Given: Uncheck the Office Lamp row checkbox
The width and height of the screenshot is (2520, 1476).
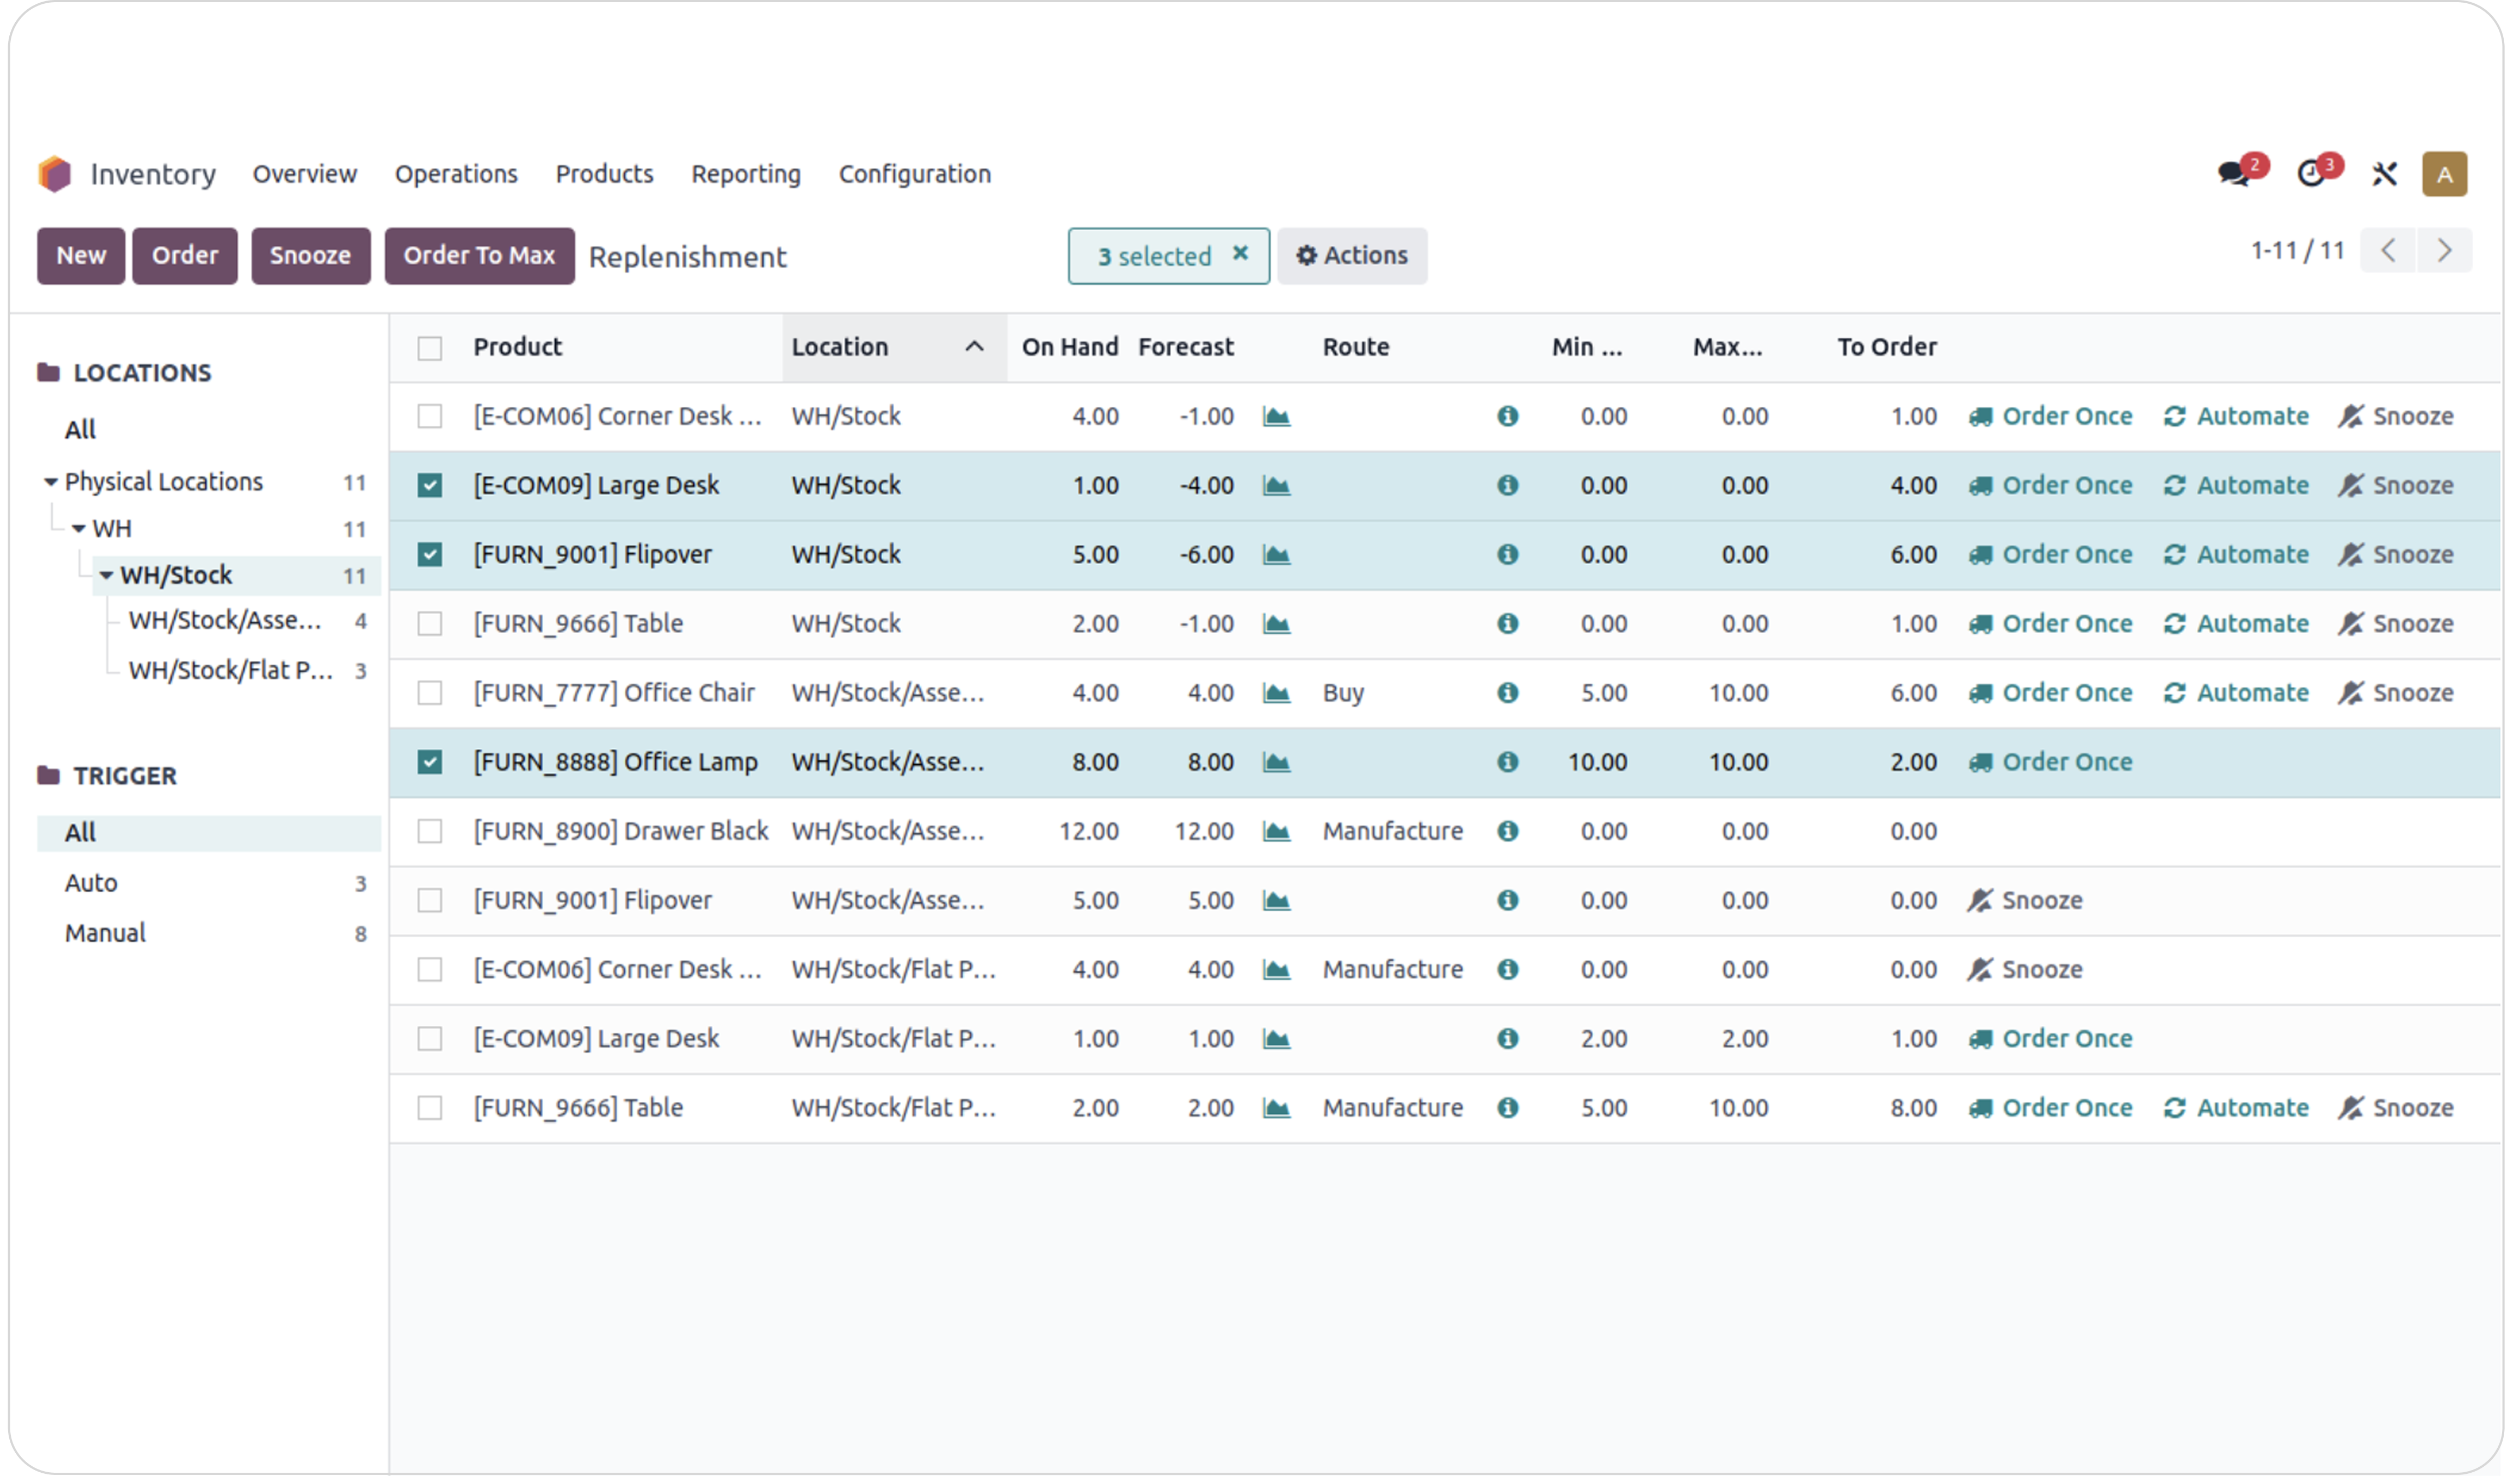Looking at the screenshot, I should click(x=430, y=763).
